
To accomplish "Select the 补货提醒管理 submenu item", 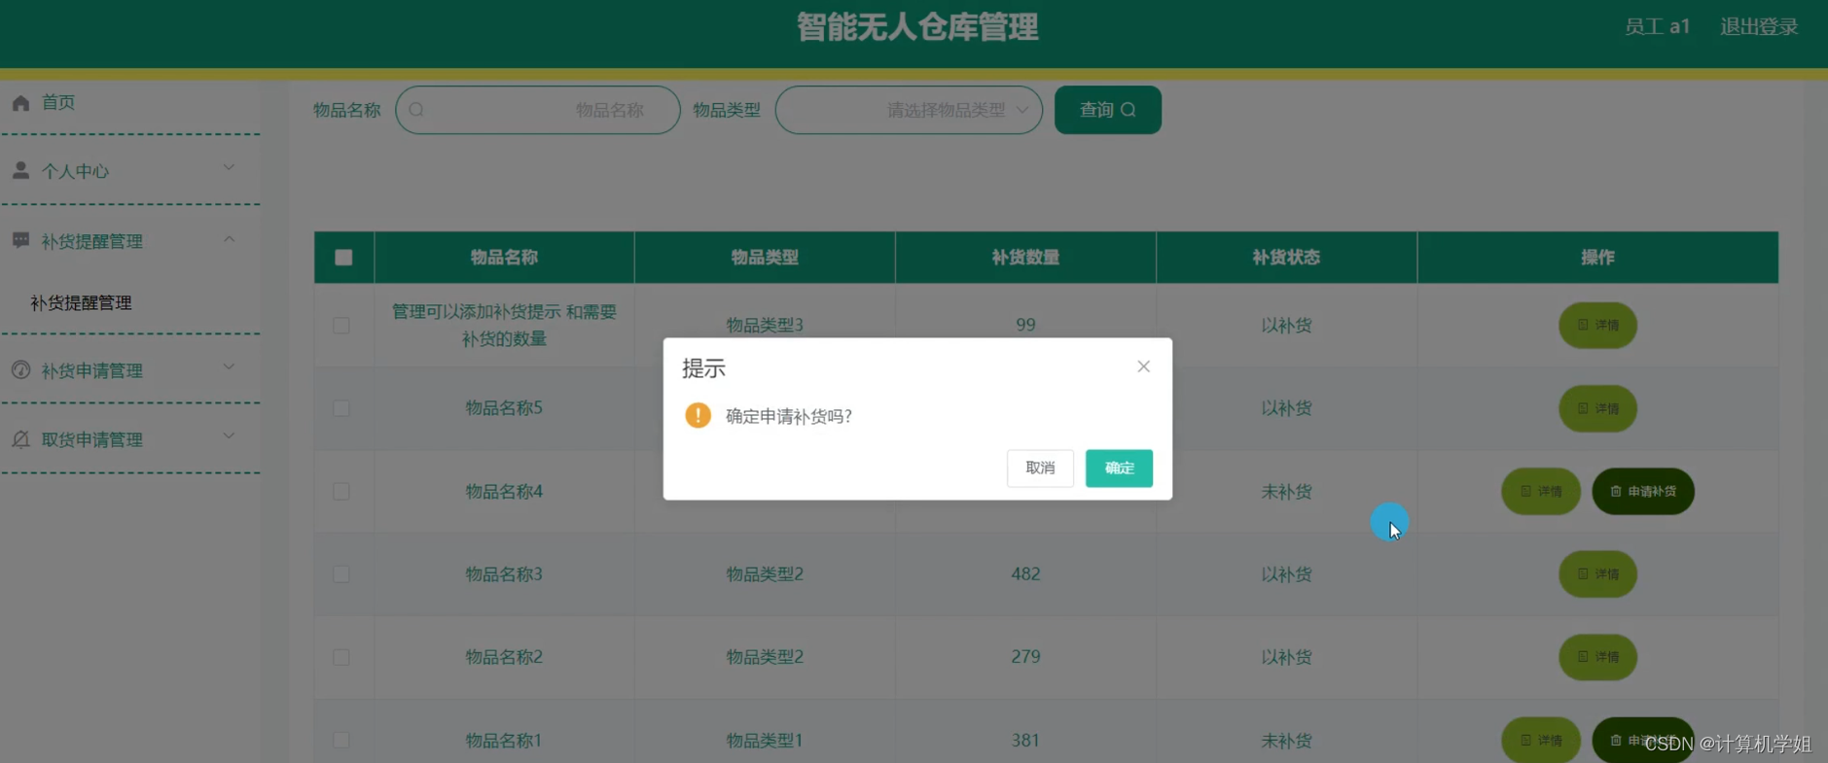I will 81,303.
